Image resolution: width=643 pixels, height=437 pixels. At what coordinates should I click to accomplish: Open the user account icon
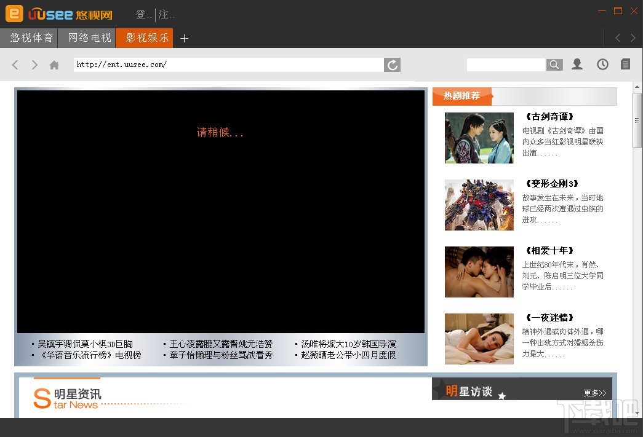click(577, 64)
